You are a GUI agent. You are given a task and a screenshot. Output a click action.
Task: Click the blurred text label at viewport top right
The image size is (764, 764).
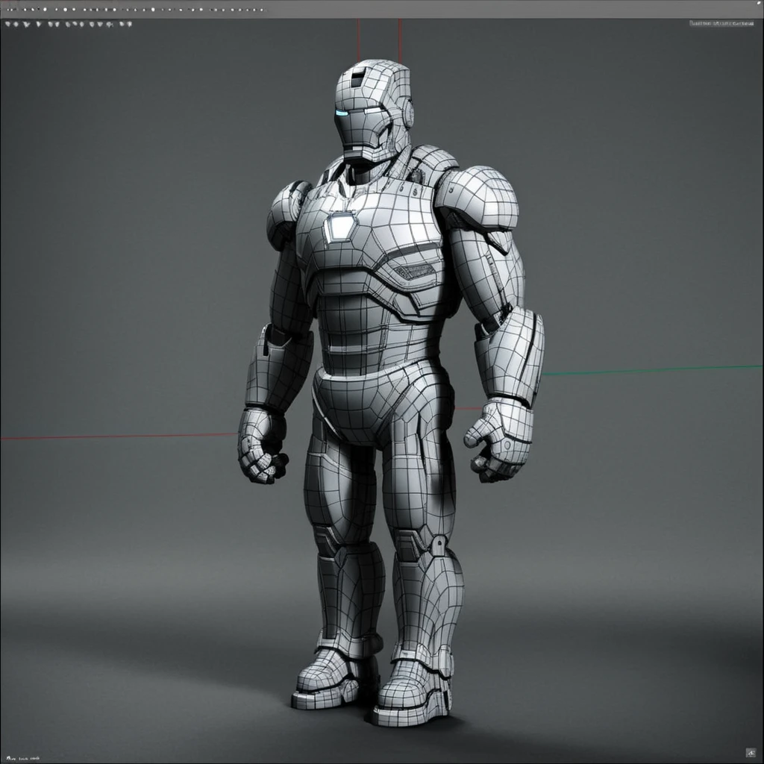(721, 23)
